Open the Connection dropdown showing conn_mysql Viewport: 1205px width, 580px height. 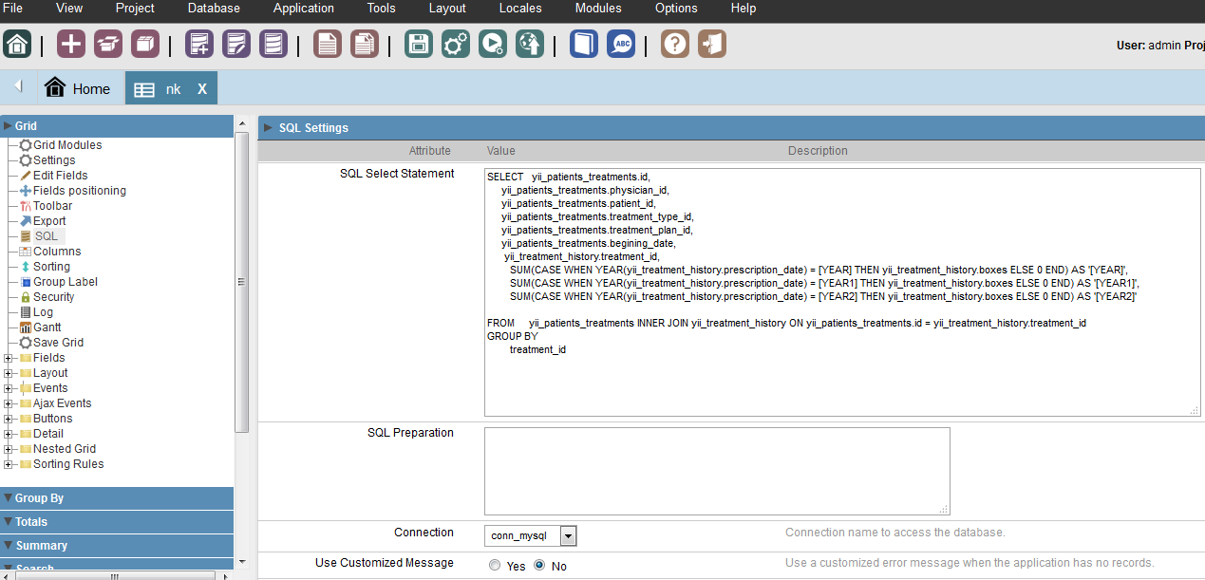click(568, 536)
